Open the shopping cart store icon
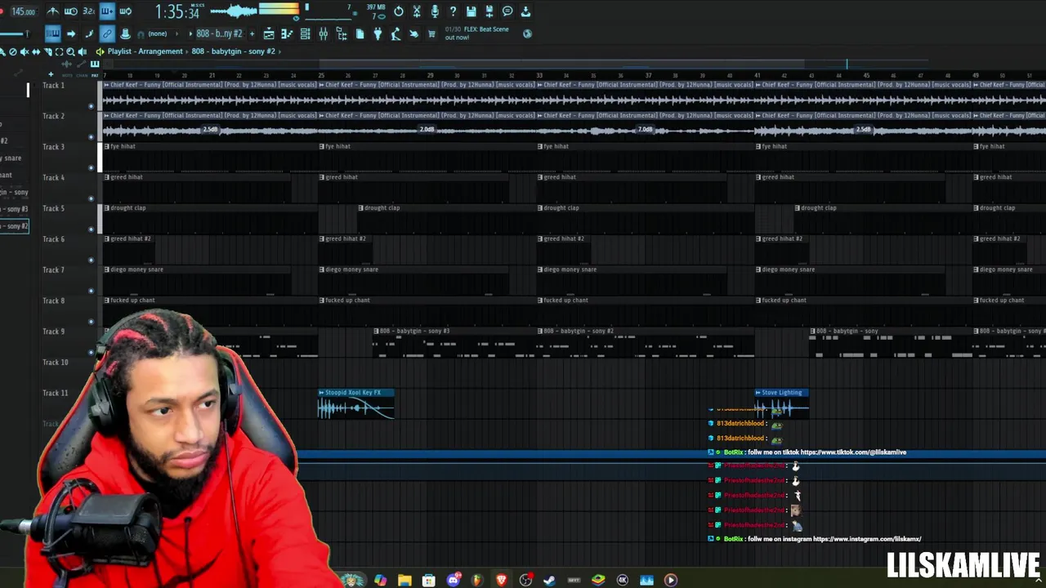Screen dimensions: 1046x588 click(x=431, y=33)
